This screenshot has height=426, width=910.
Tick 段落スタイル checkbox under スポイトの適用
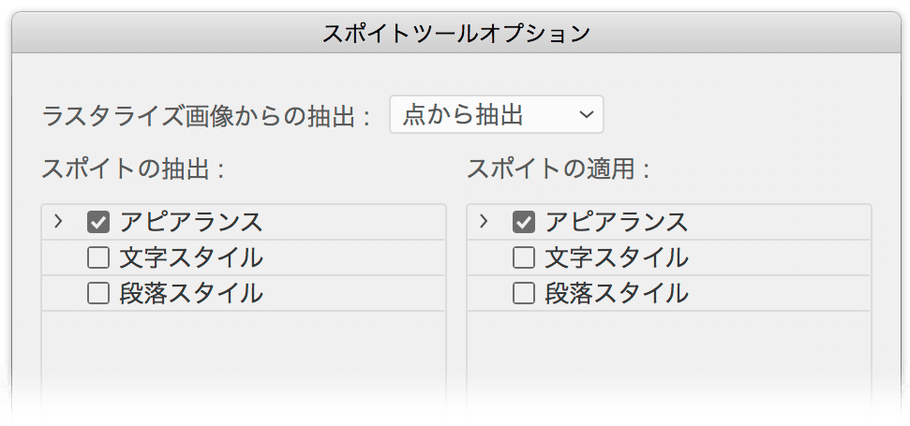[524, 294]
